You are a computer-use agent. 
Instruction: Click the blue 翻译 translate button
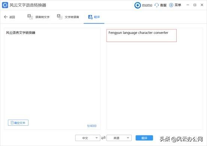[144, 138]
